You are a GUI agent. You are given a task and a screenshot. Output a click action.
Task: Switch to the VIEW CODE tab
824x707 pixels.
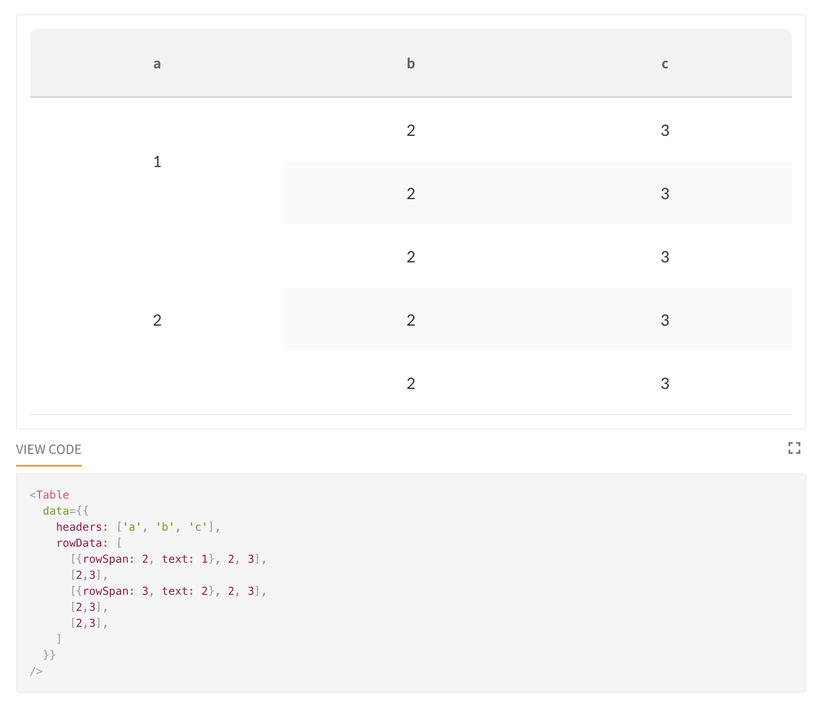pyautogui.click(x=49, y=449)
